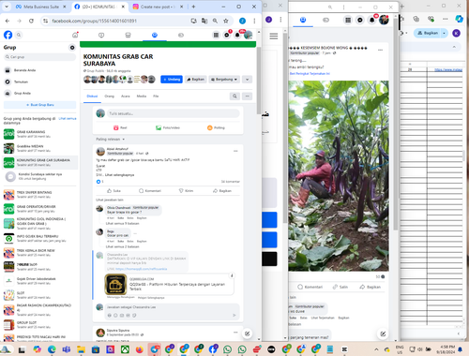Switch to the Acara tab
Image resolution: width=469 pixels, height=356 pixels.
[126, 96]
